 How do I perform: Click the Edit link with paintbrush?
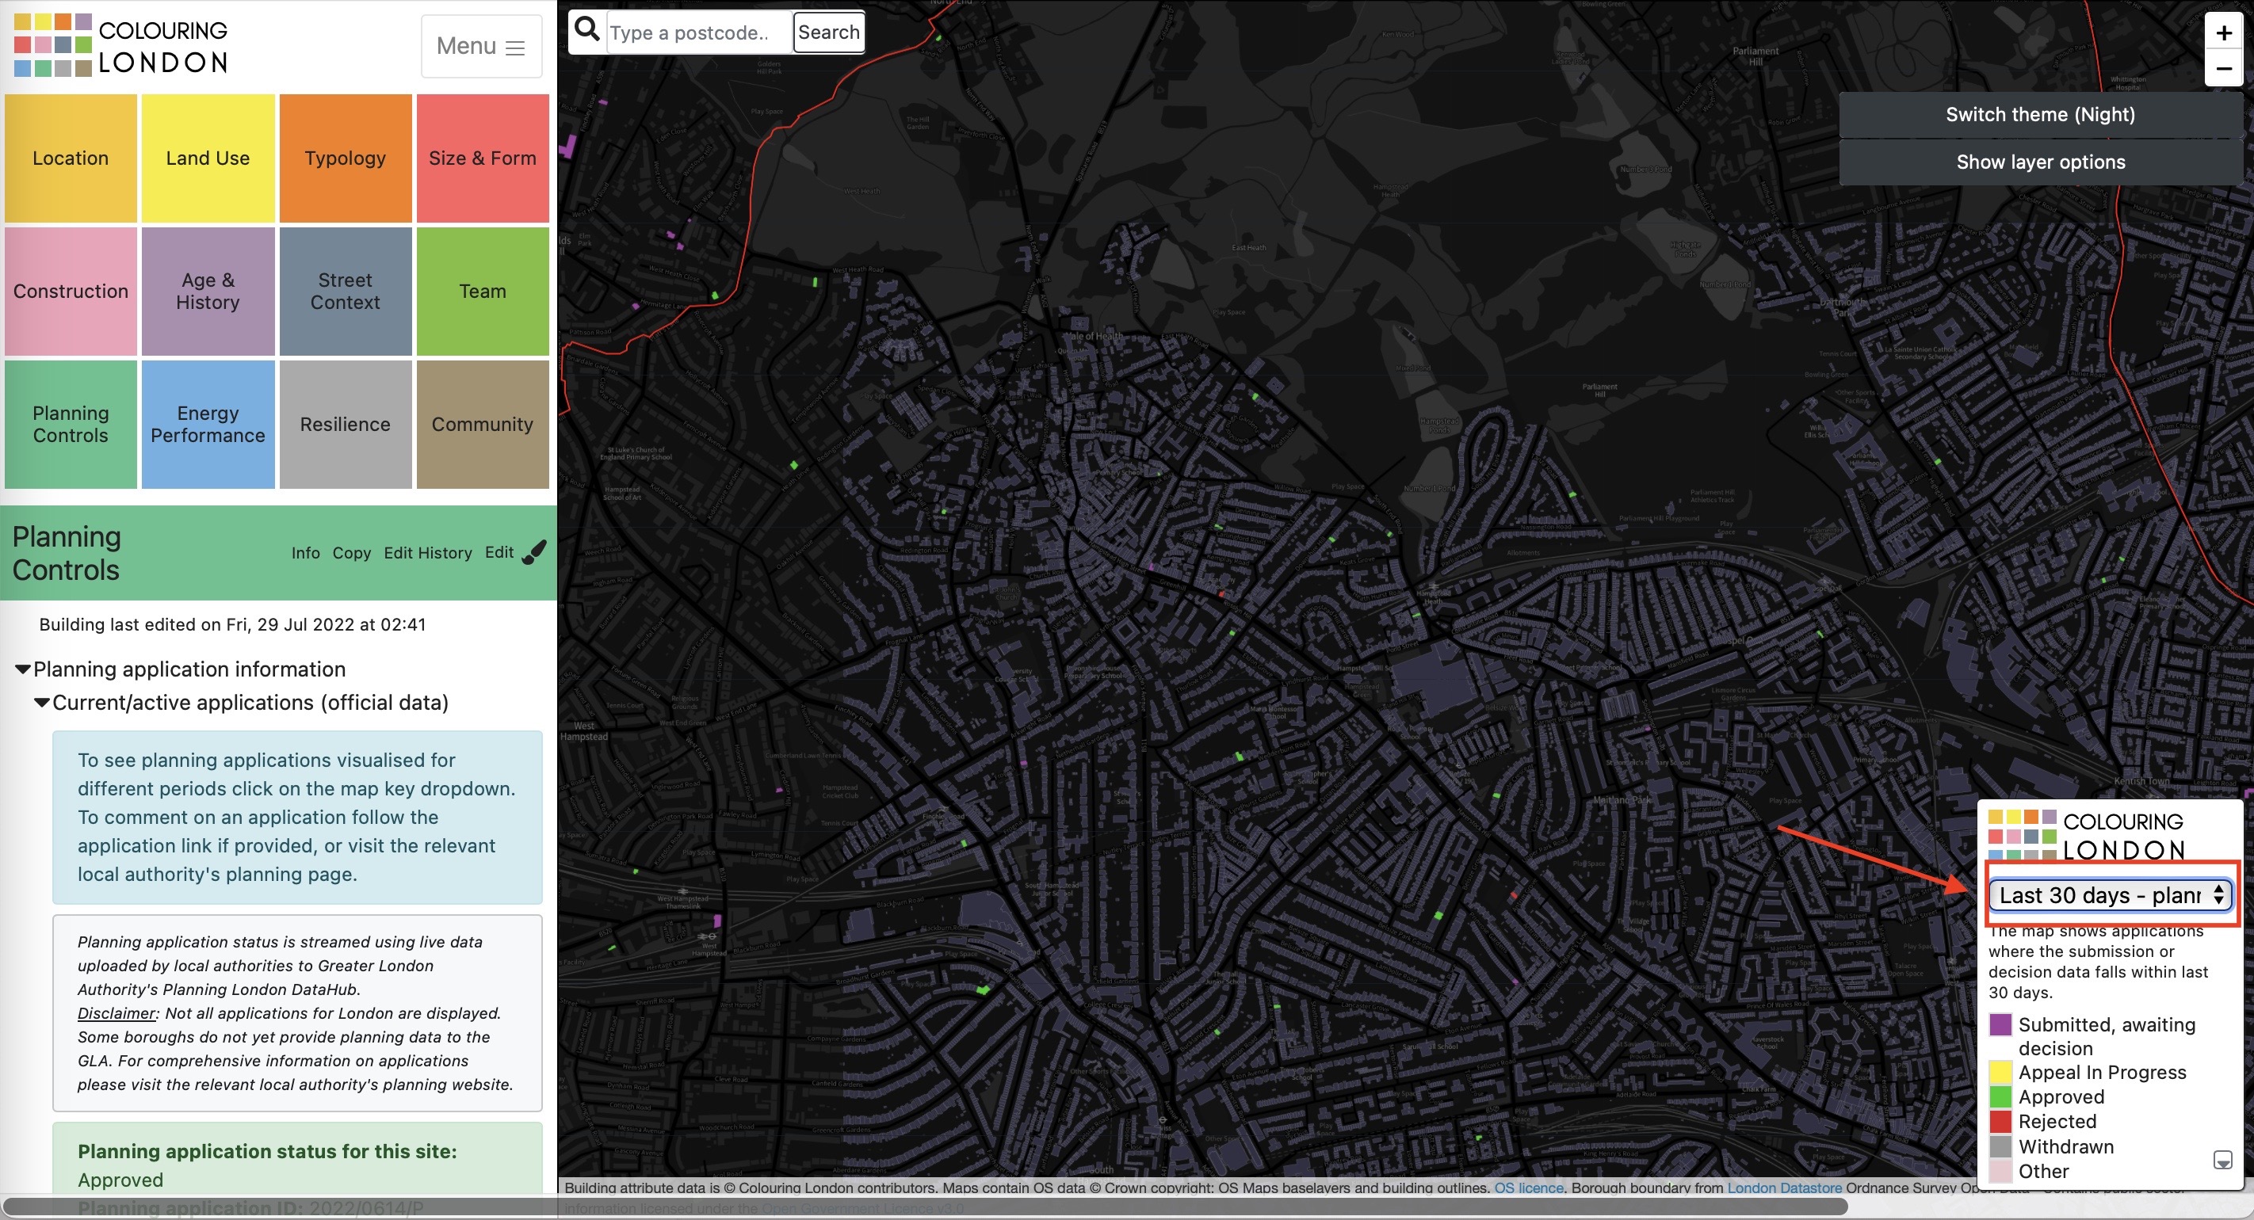515,552
